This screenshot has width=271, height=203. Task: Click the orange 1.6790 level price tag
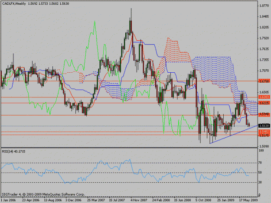click(x=264, y=81)
